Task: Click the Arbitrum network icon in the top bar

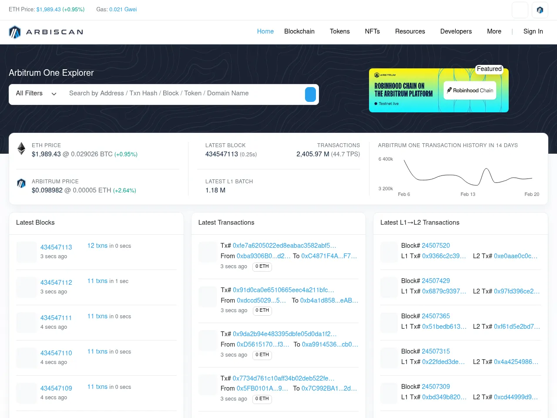Action: (x=540, y=10)
